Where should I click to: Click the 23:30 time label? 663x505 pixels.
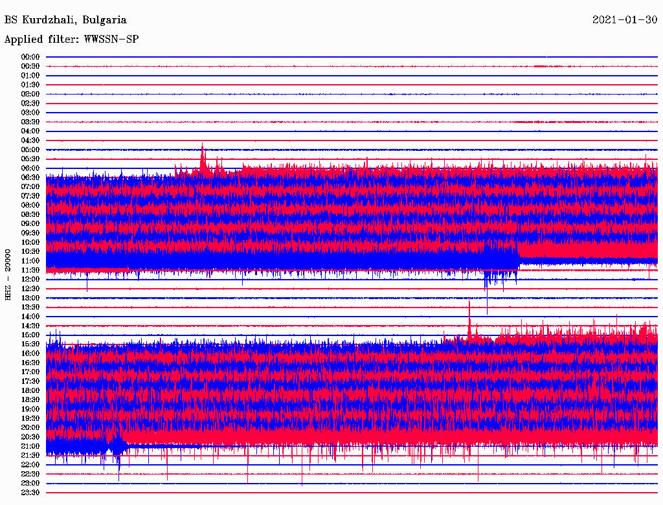[30, 493]
